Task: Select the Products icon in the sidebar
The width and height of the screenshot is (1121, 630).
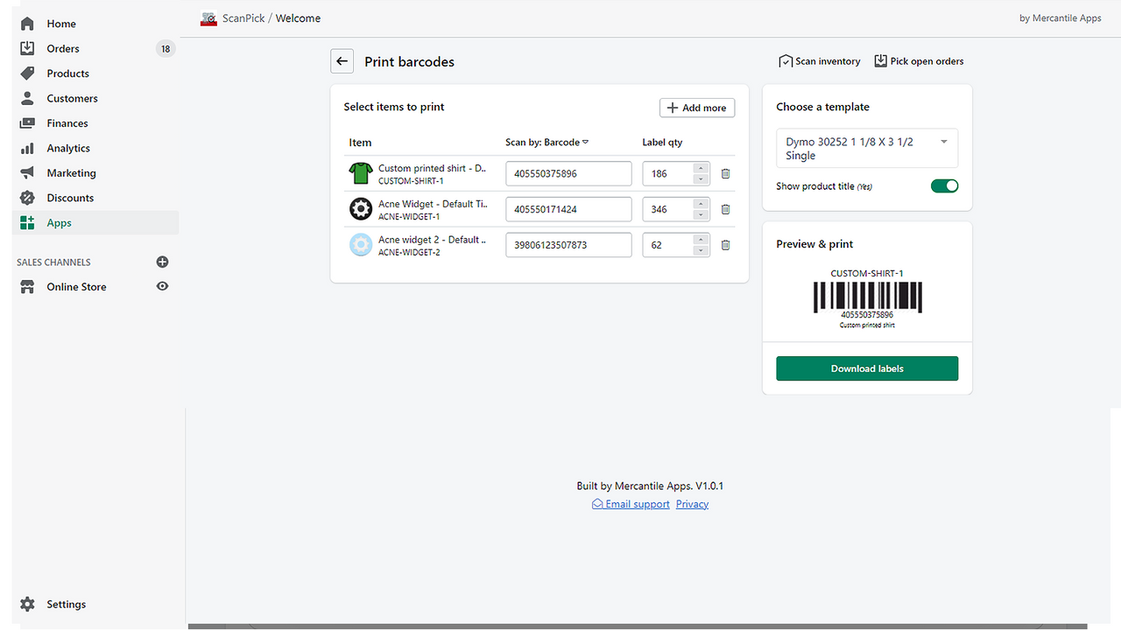Action: [26, 73]
